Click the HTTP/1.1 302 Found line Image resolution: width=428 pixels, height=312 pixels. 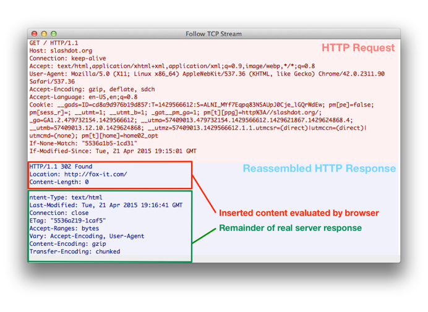[61, 167]
